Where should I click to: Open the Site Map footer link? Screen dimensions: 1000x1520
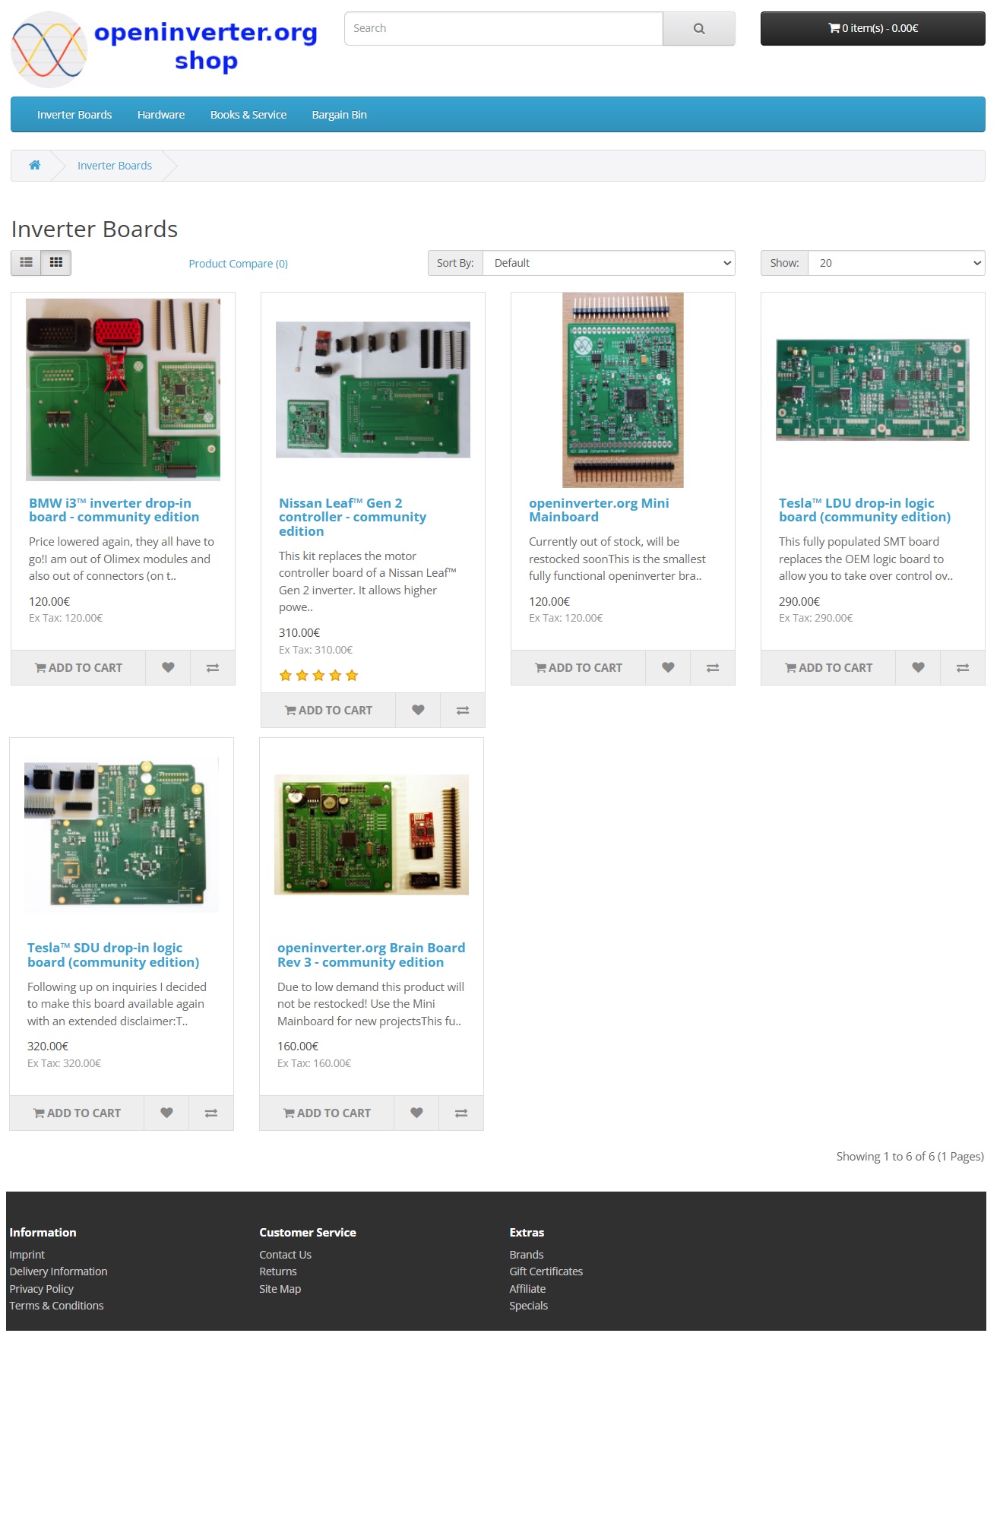point(280,1289)
